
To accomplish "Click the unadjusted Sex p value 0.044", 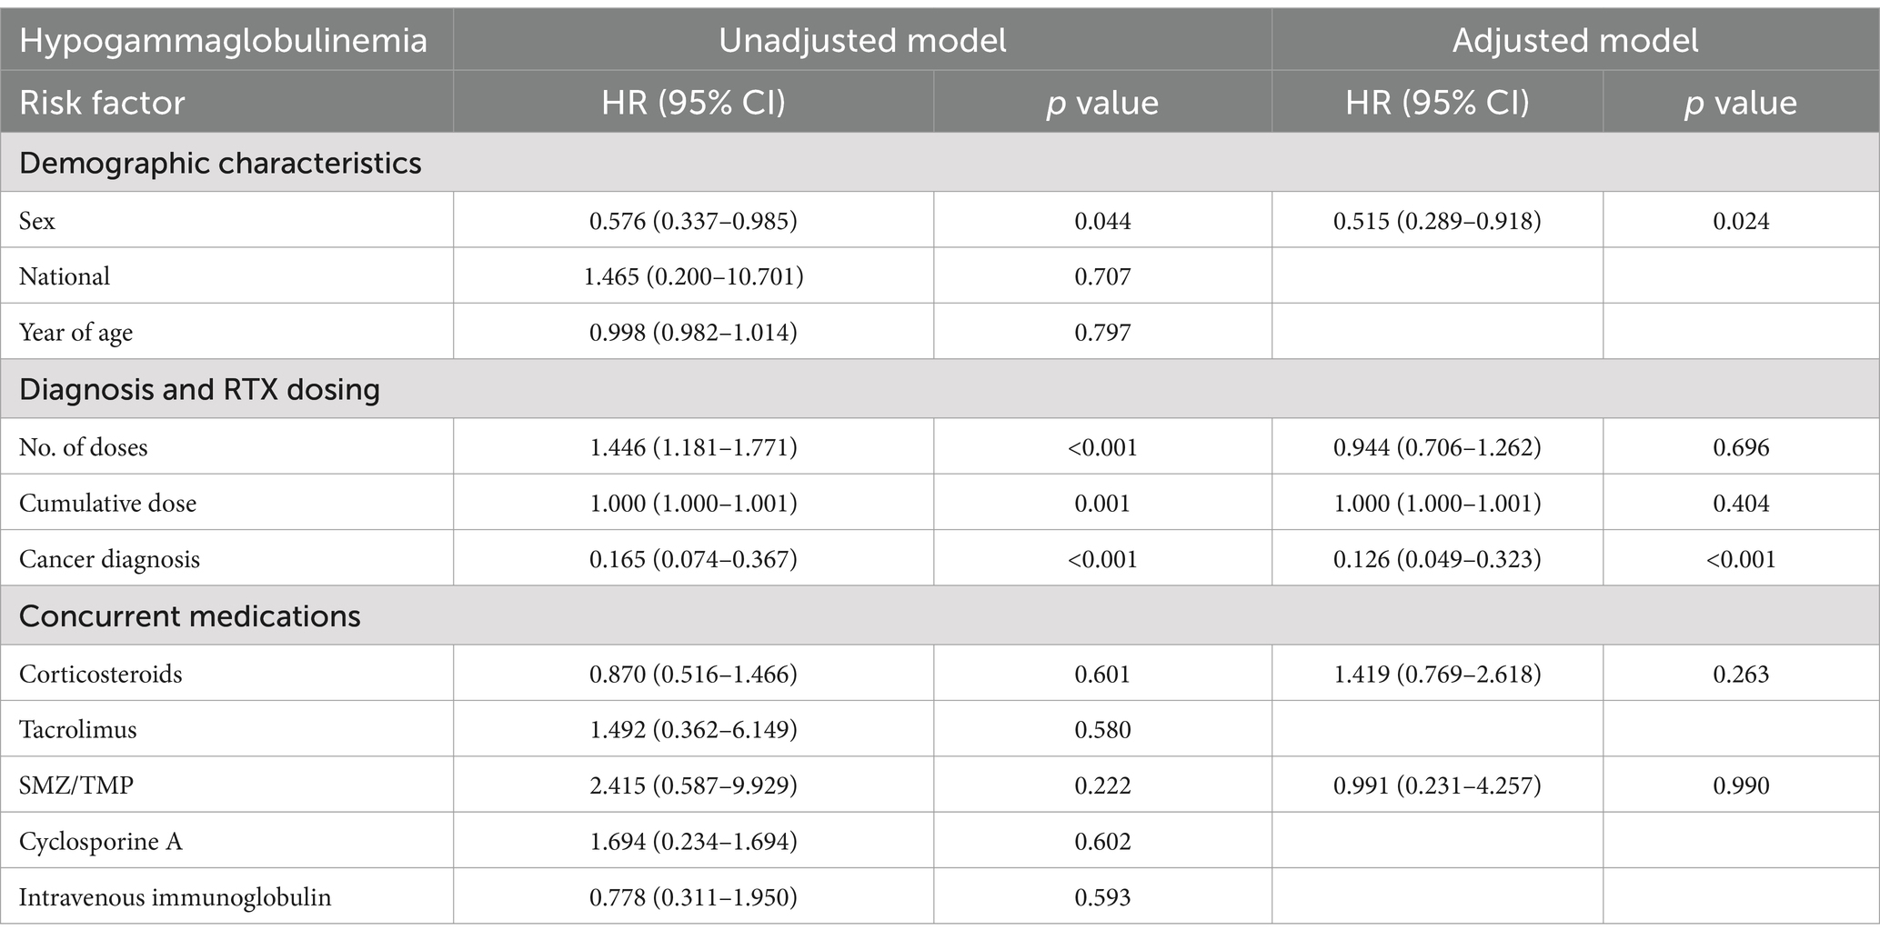I will [1102, 221].
